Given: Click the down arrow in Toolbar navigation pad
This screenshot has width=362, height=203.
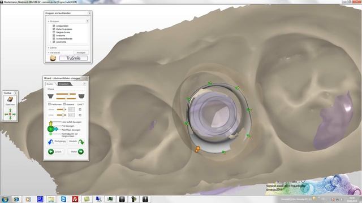Looking at the screenshot, I should click(10, 118).
